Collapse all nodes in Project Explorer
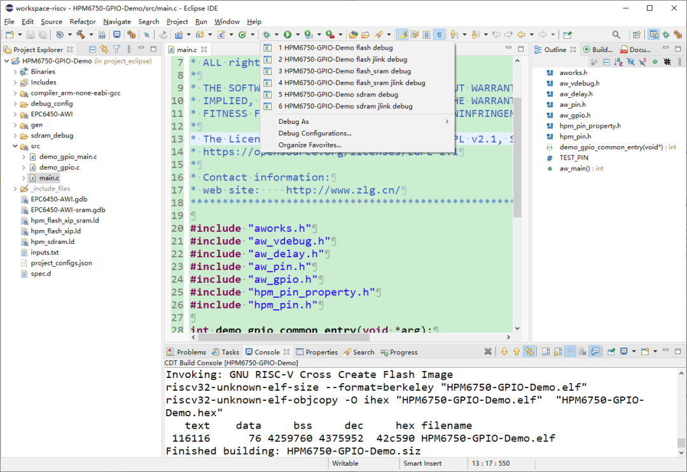Image resolution: width=687 pixels, height=472 pixels. click(x=92, y=50)
